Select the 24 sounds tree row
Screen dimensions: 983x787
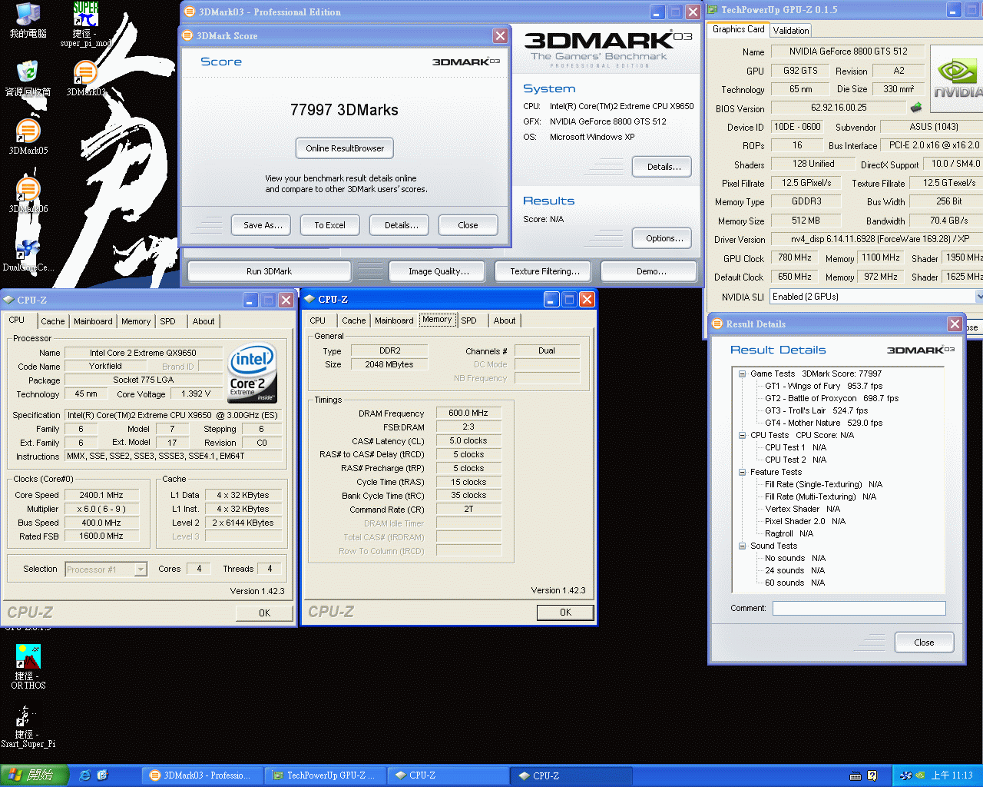pyautogui.click(x=794, y=570)
